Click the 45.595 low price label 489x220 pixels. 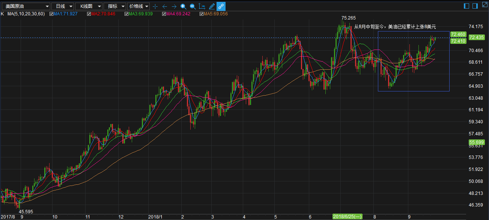pyautogui.click(x=26, y=212)
